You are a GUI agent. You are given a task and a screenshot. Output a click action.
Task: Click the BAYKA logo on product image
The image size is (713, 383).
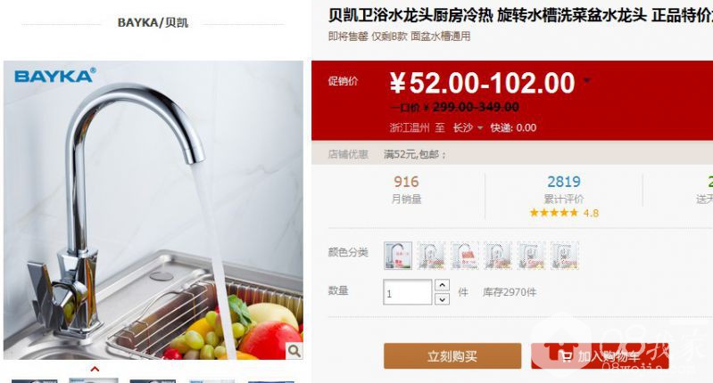point(55,76)
